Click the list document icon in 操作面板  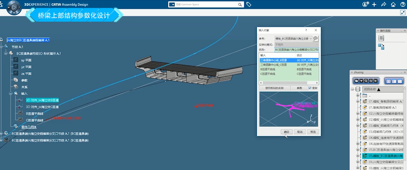(x=381, y=38)
